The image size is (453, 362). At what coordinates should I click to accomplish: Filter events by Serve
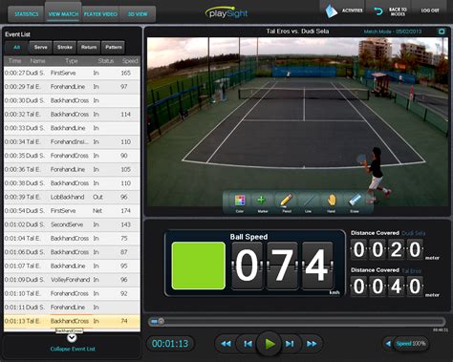[x=41, y=47]
